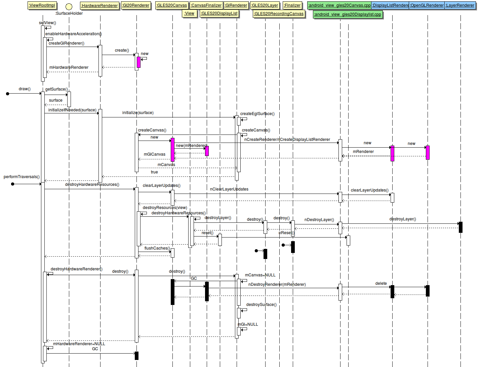Select the :OpenGLRenderer blue header box

[427, 5]
